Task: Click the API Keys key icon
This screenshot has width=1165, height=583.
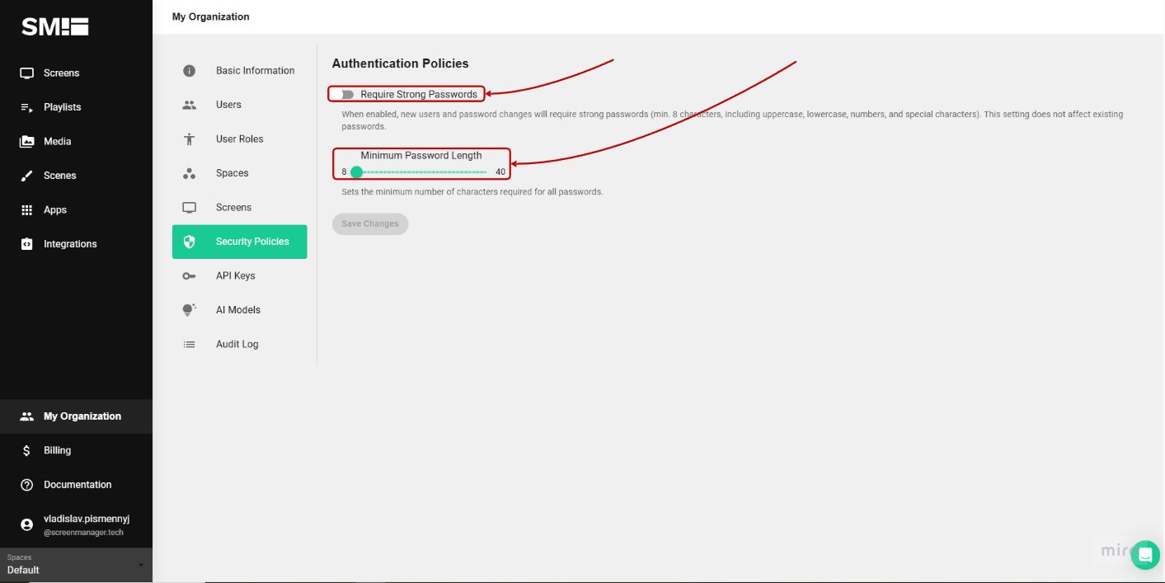Action: (x=189, y=275)
